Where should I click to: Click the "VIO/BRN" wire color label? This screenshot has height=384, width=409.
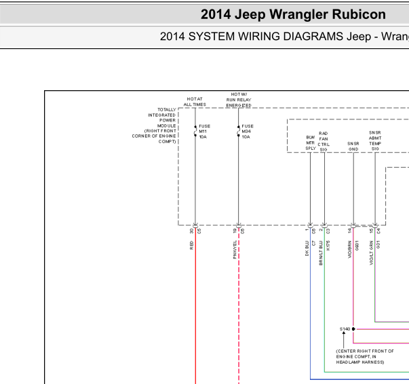(x=350, y=250)
